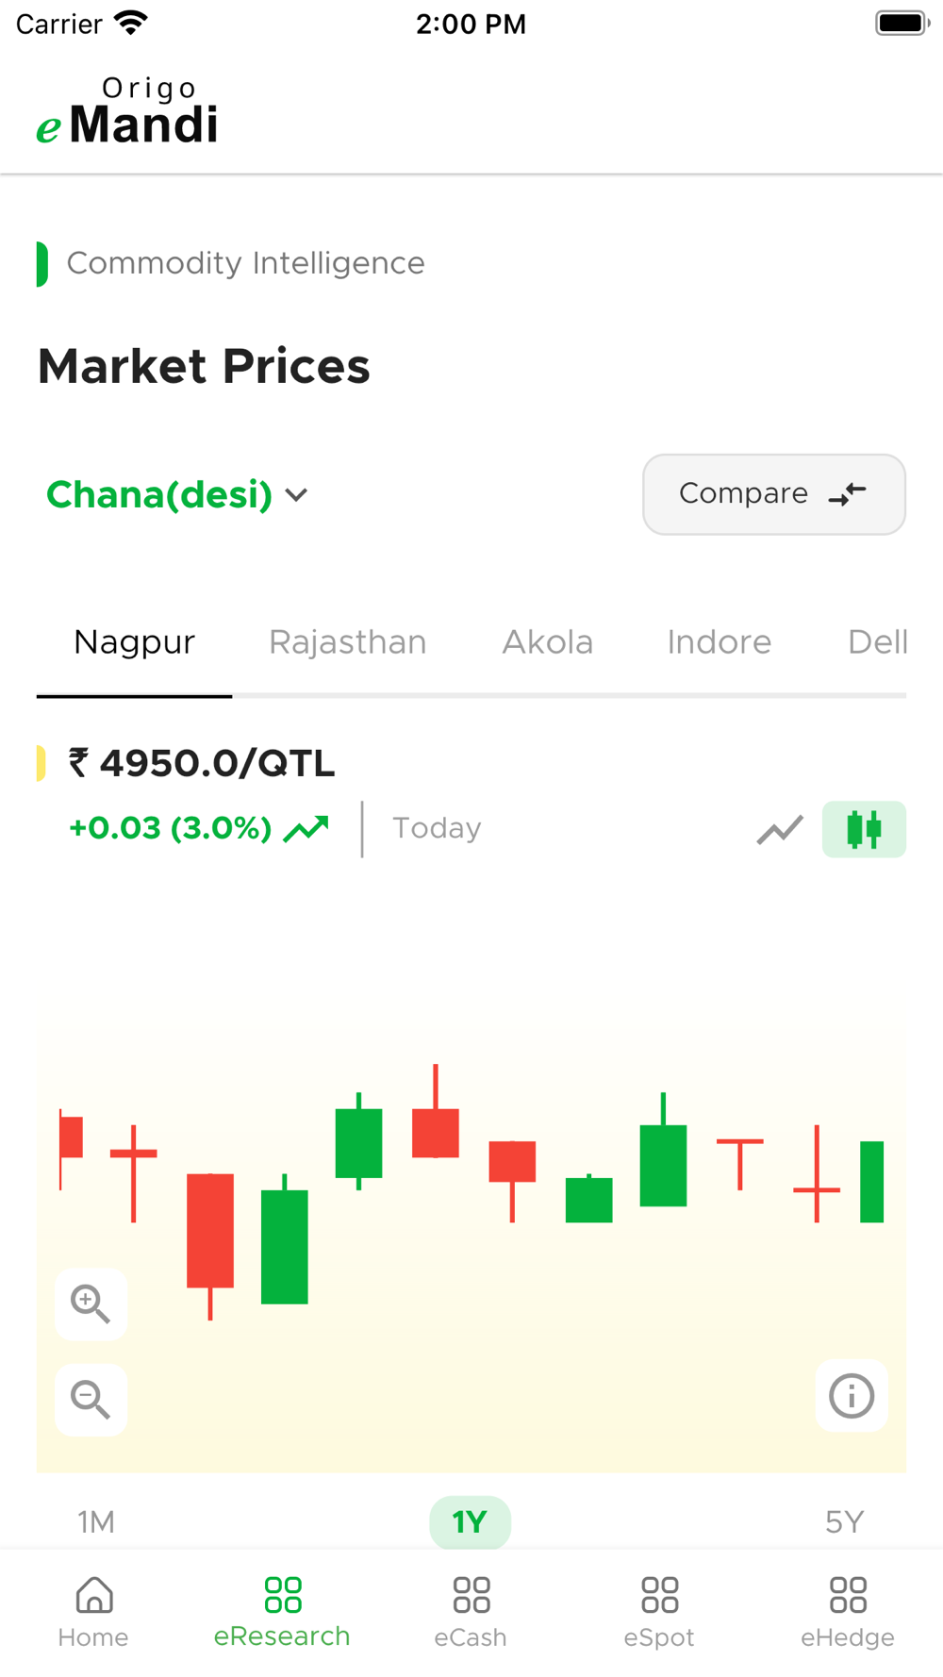Switch to line chart view
This screenshot has height=1677, width=943.
(780, 829)
